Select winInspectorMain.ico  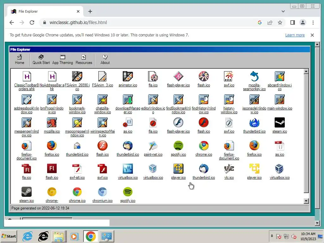pos(103,127)
